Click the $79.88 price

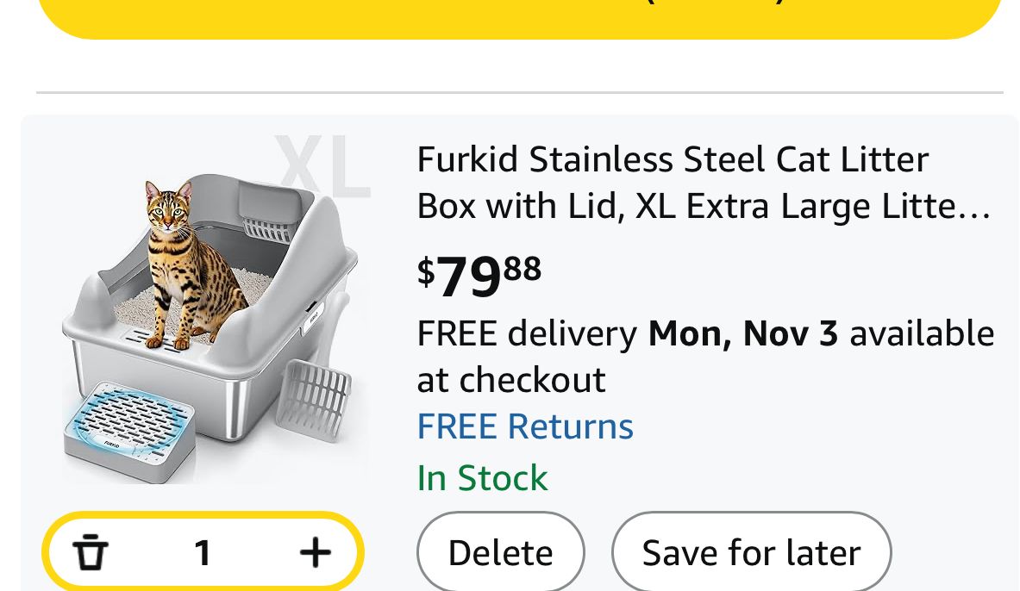coord(479,274)
